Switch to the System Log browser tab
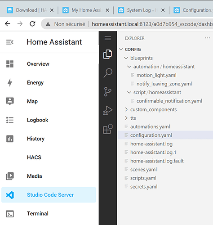Screen dimensions: 213x225 142,10
